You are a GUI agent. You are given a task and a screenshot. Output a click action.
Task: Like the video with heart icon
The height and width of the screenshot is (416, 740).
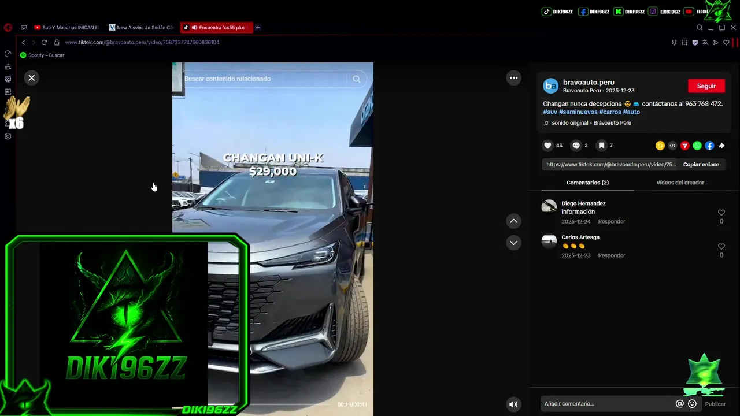click(x=547, y=146)
